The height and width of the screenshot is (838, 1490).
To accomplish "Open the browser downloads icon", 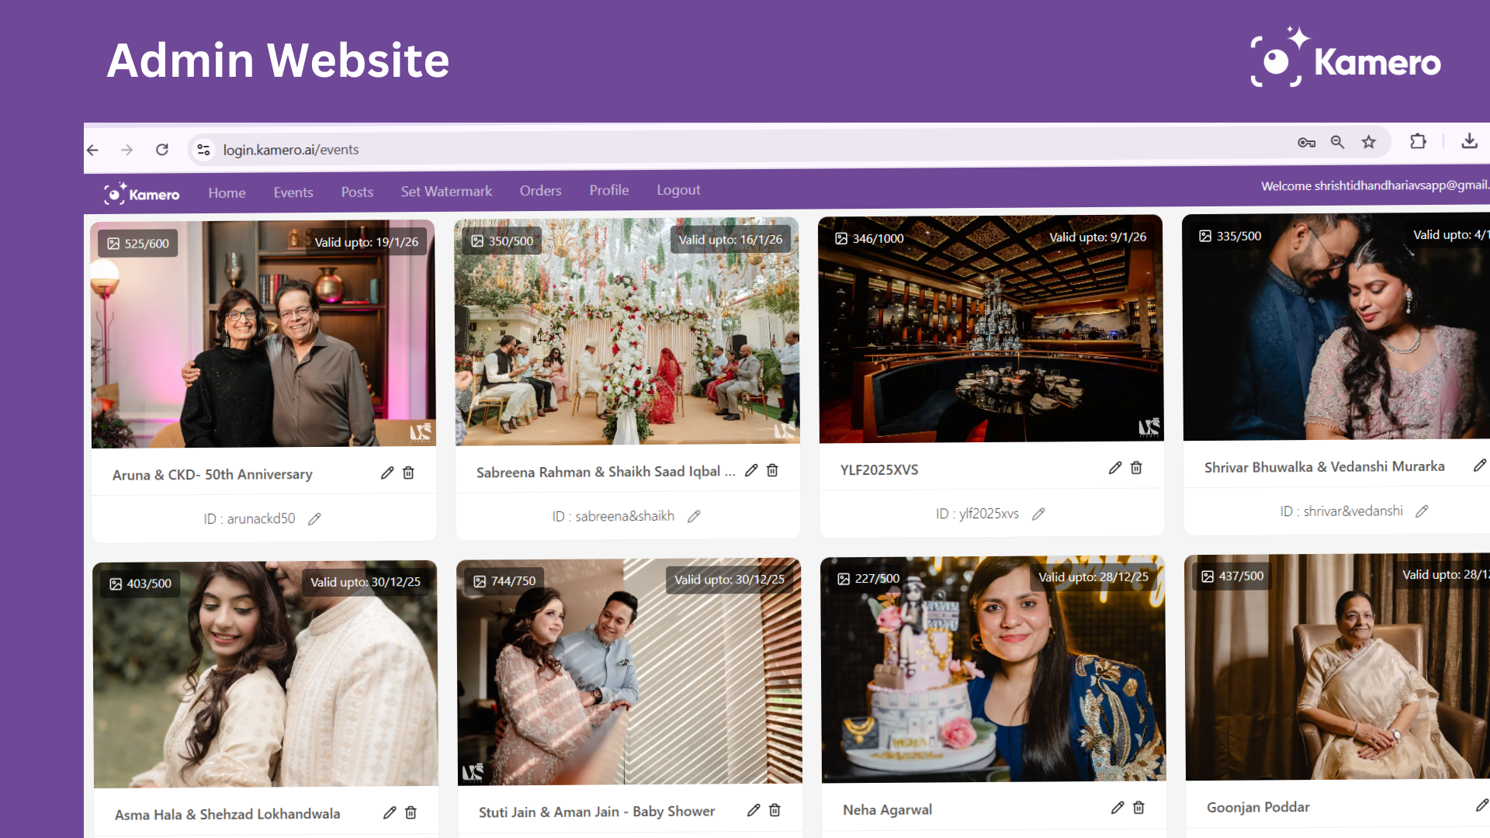I will tap(1469, 140).
